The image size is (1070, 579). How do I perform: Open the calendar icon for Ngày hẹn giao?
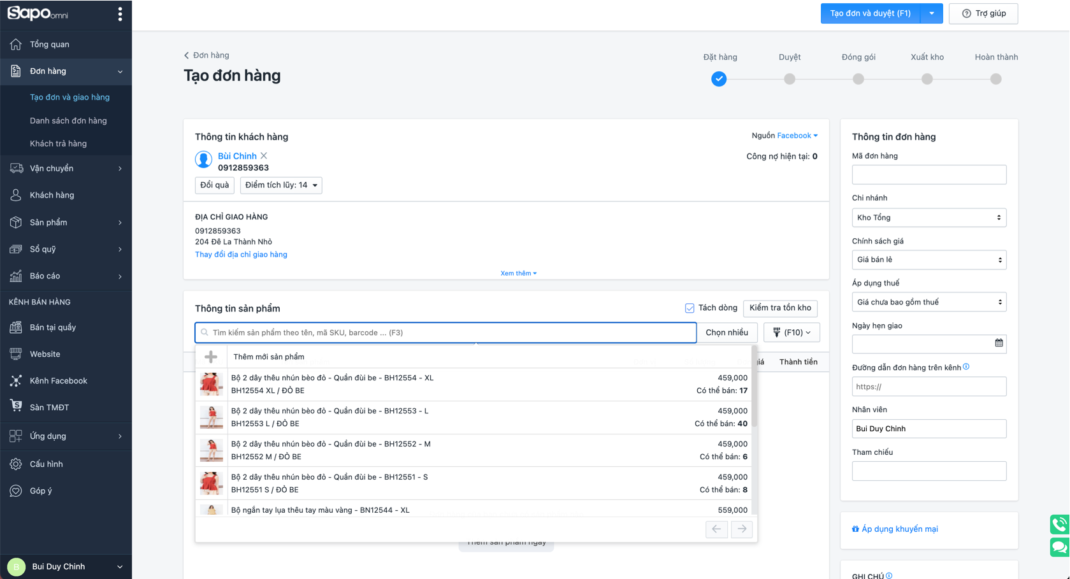999,343
